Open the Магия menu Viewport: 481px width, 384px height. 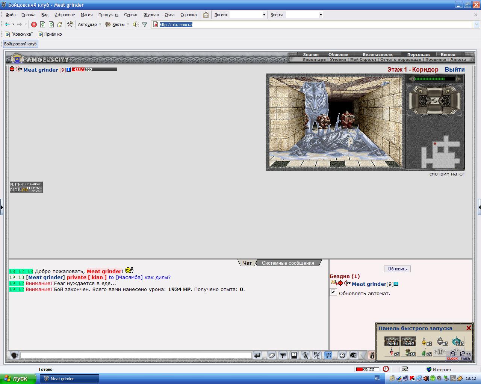(x=86, y=15)
